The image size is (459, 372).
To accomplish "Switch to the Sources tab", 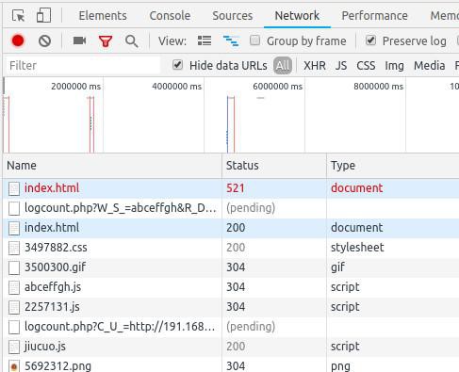I will [233, 15].
